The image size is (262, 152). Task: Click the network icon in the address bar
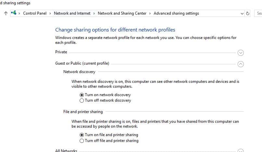[x=14, y=13]
